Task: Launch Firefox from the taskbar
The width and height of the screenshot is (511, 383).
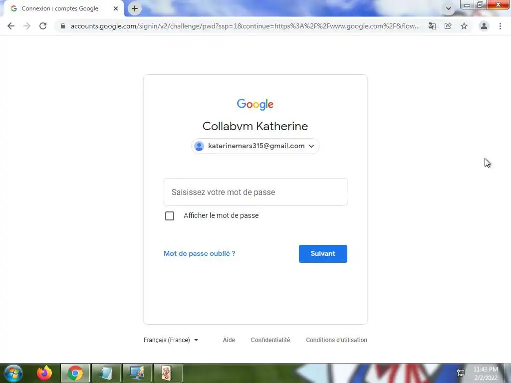Action: click(44, 373)
